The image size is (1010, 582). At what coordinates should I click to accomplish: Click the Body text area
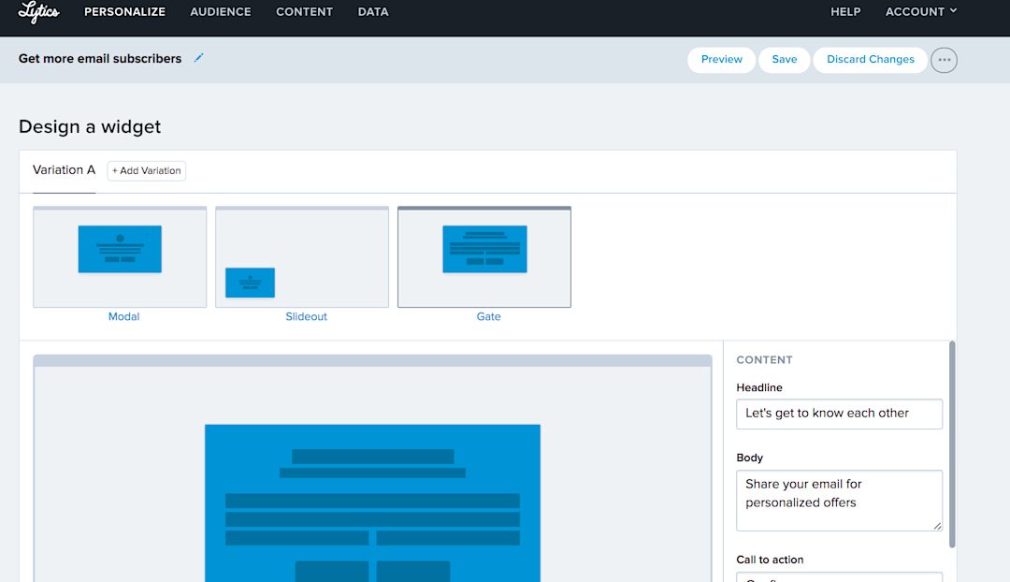coord(839,501)
